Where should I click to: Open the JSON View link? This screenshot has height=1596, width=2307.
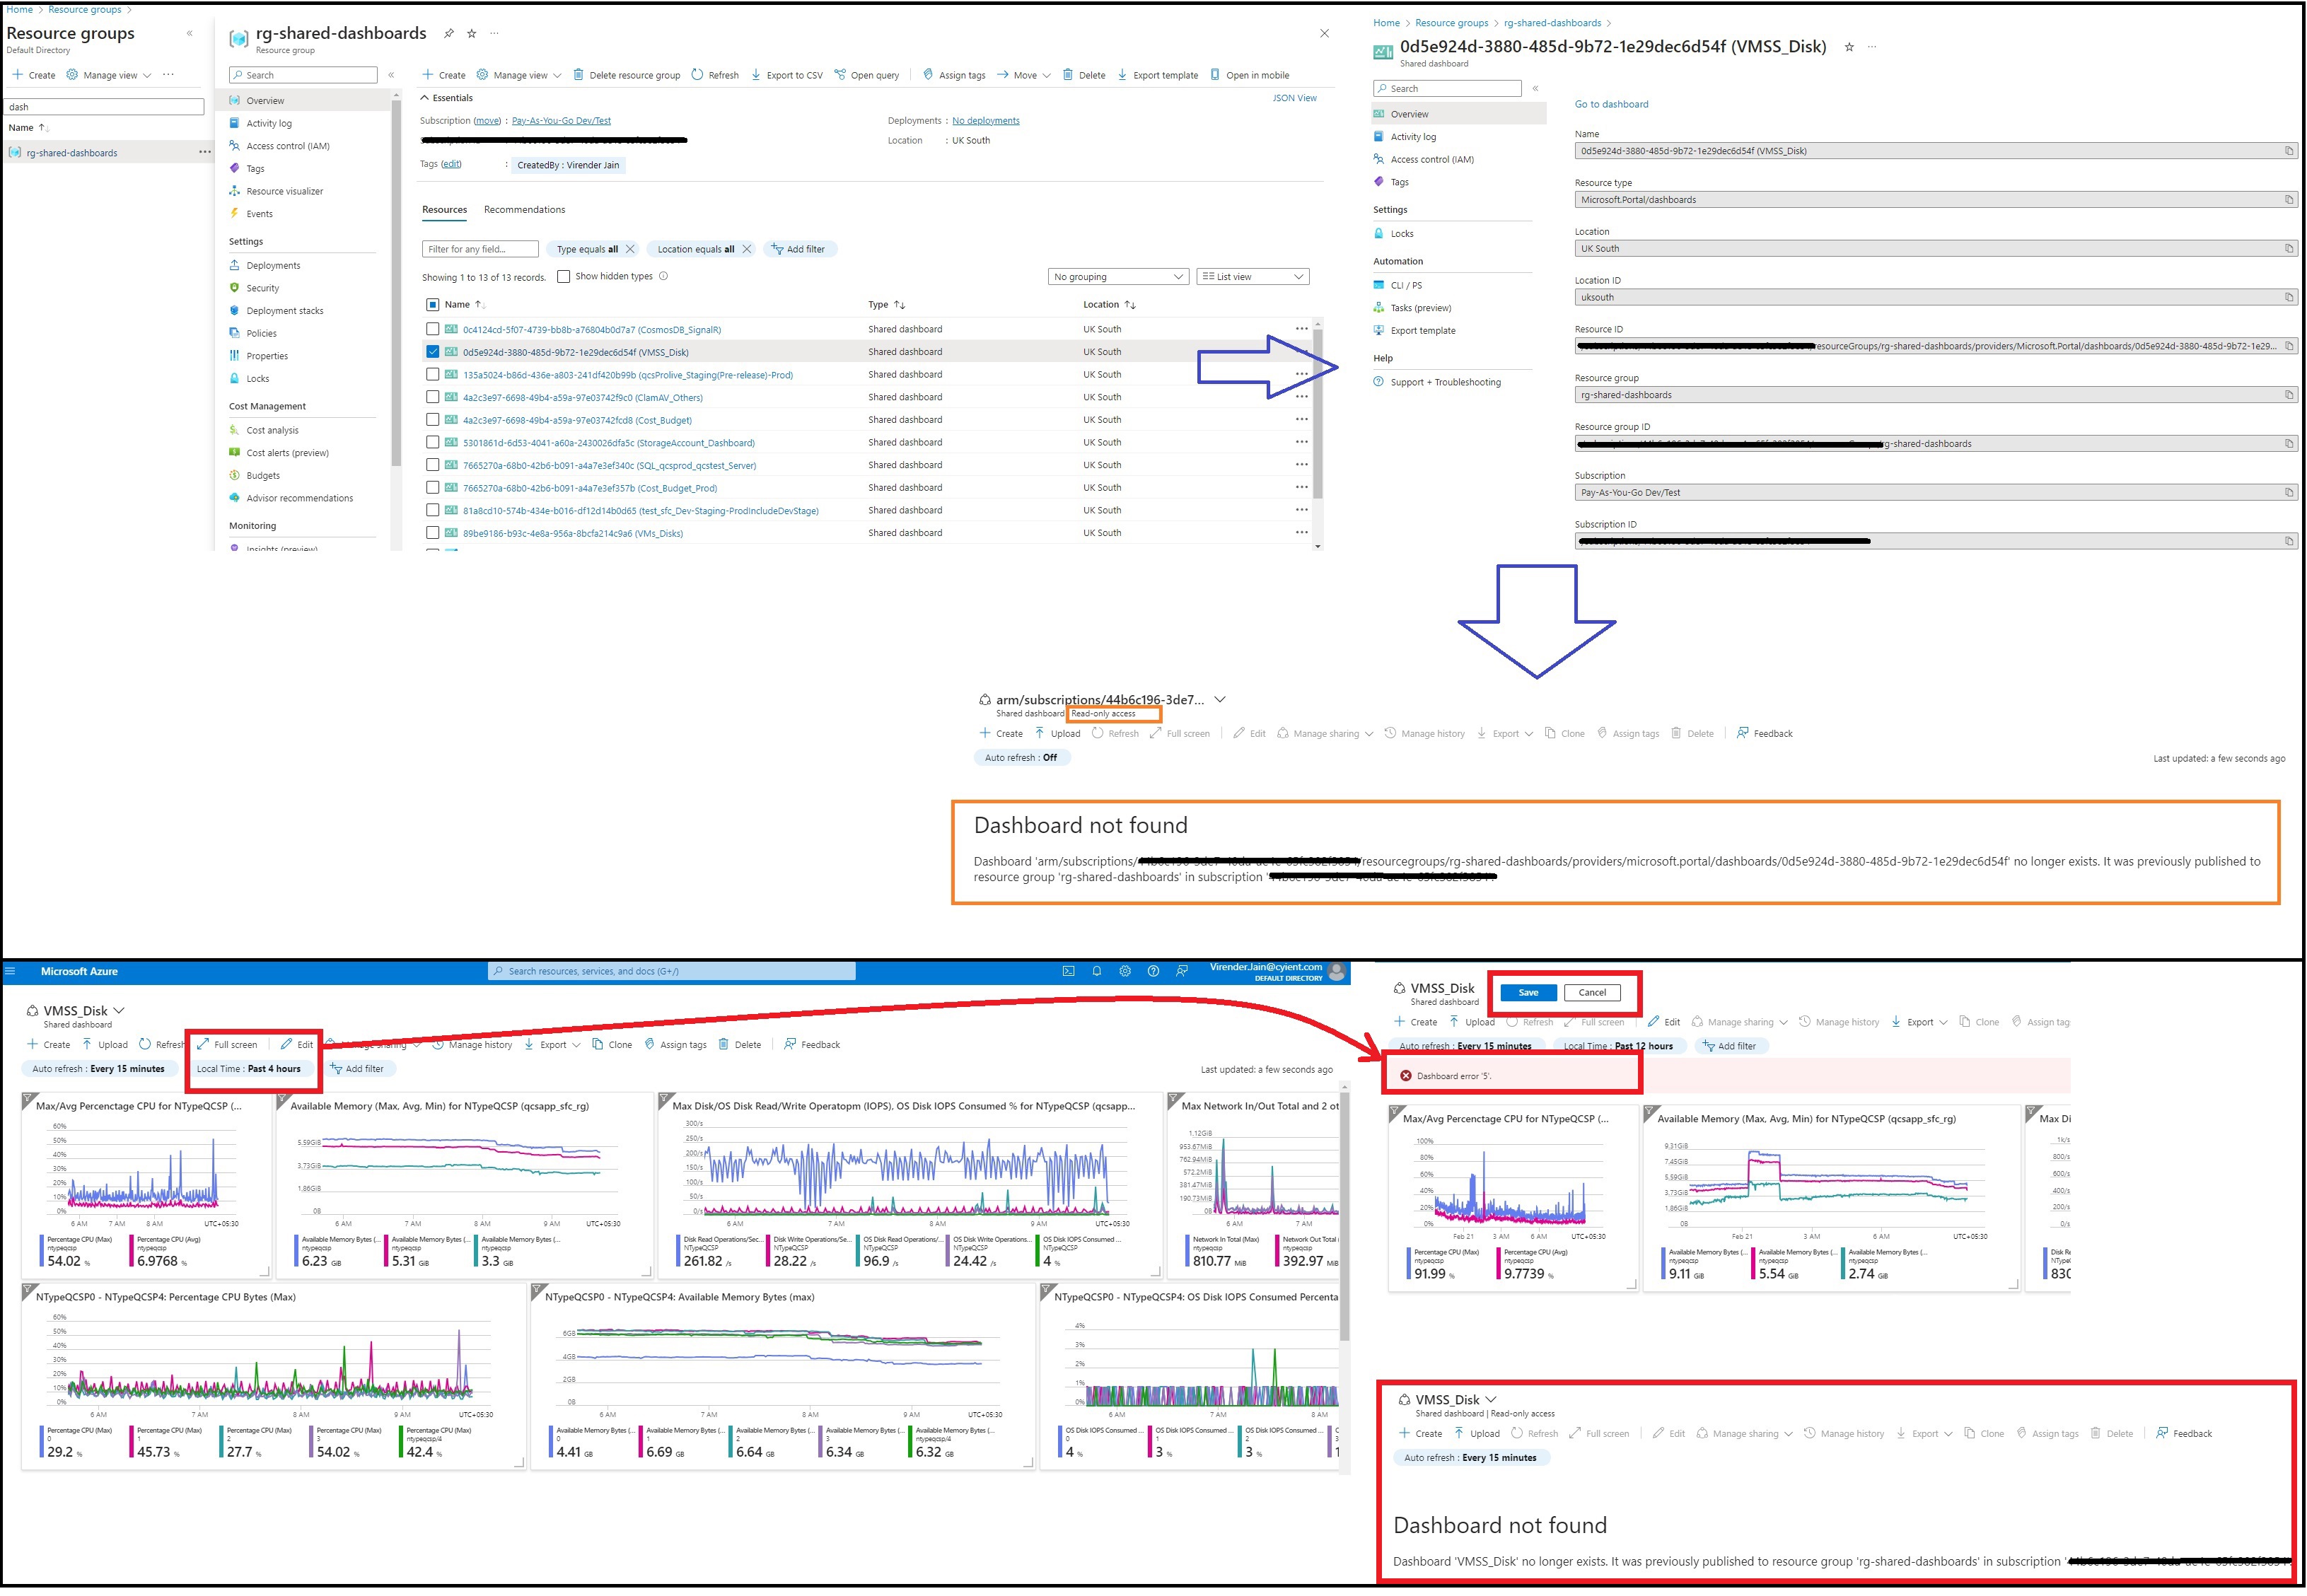coord(1295,98)
